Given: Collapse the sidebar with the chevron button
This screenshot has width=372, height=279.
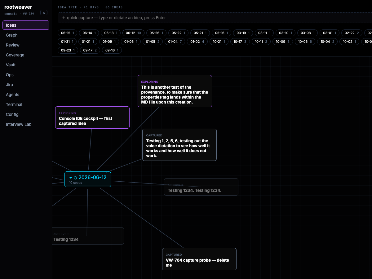Looking at the screenshot, I should (x=44, y=13).
